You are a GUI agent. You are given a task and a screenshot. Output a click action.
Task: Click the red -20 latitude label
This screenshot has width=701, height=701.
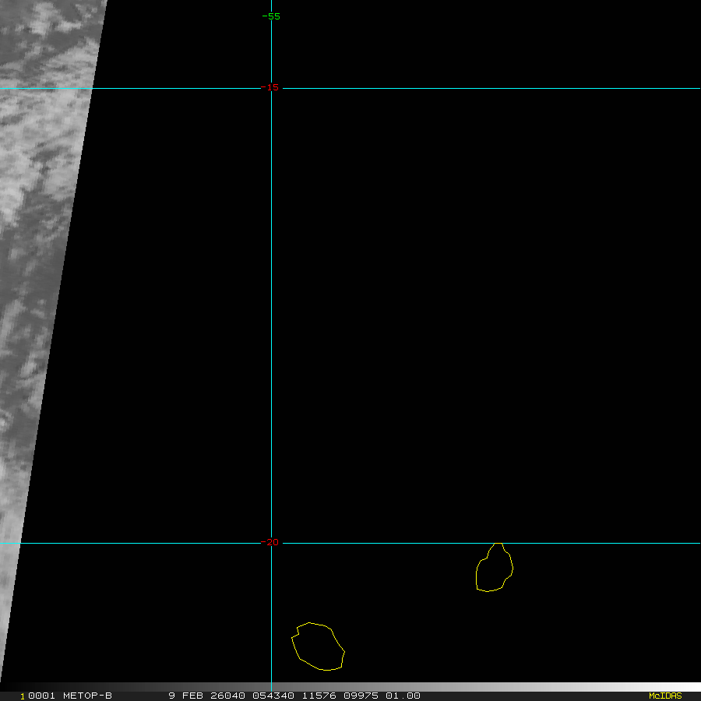[271, 542]
